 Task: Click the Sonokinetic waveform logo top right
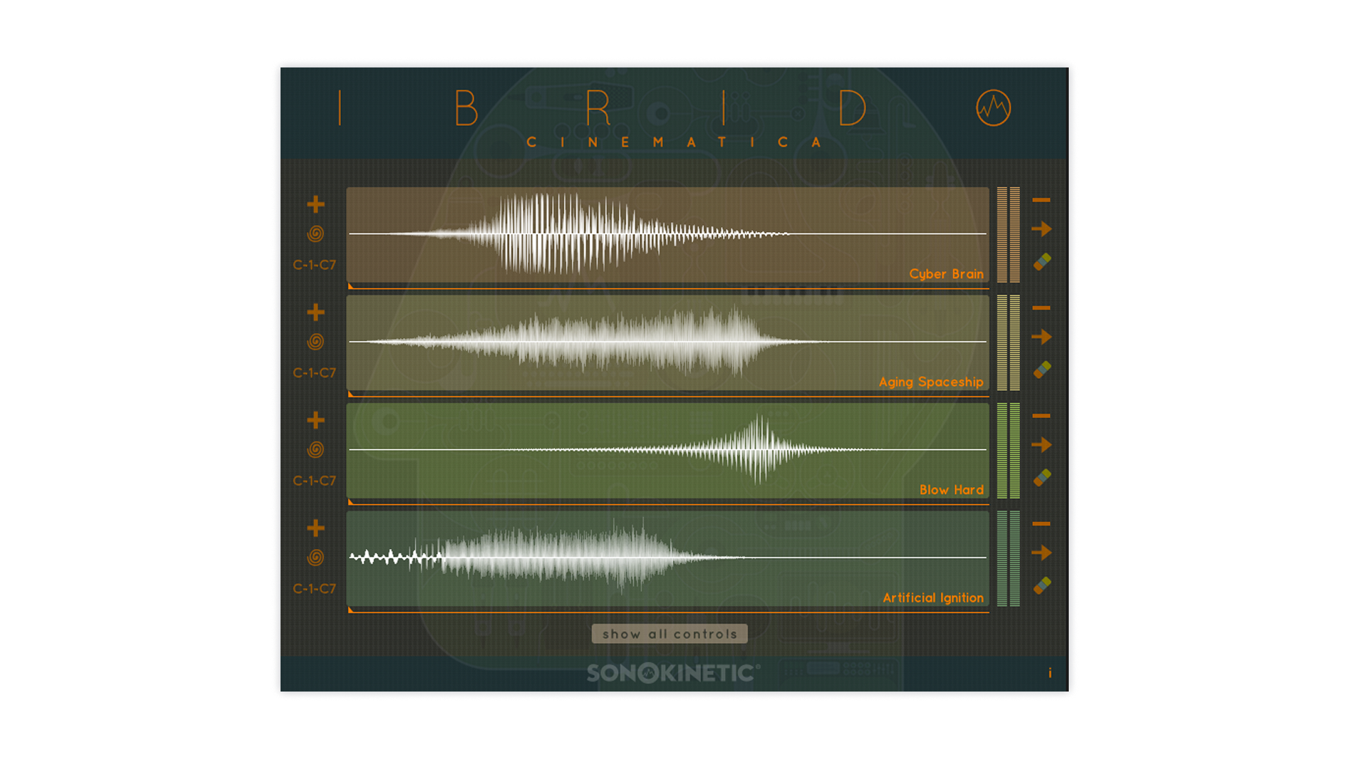click(x=993, y=108)
